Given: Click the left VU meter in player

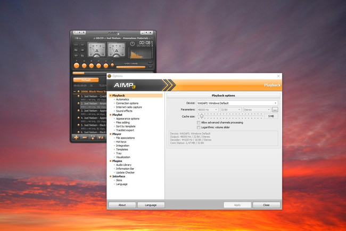Looking at the screenshot, I should (96, 50).
